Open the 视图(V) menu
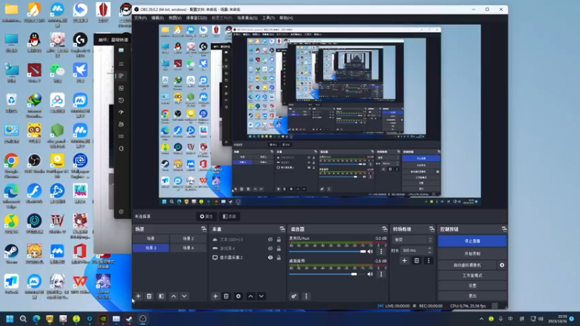580x326 pixels. coord(175,17)
